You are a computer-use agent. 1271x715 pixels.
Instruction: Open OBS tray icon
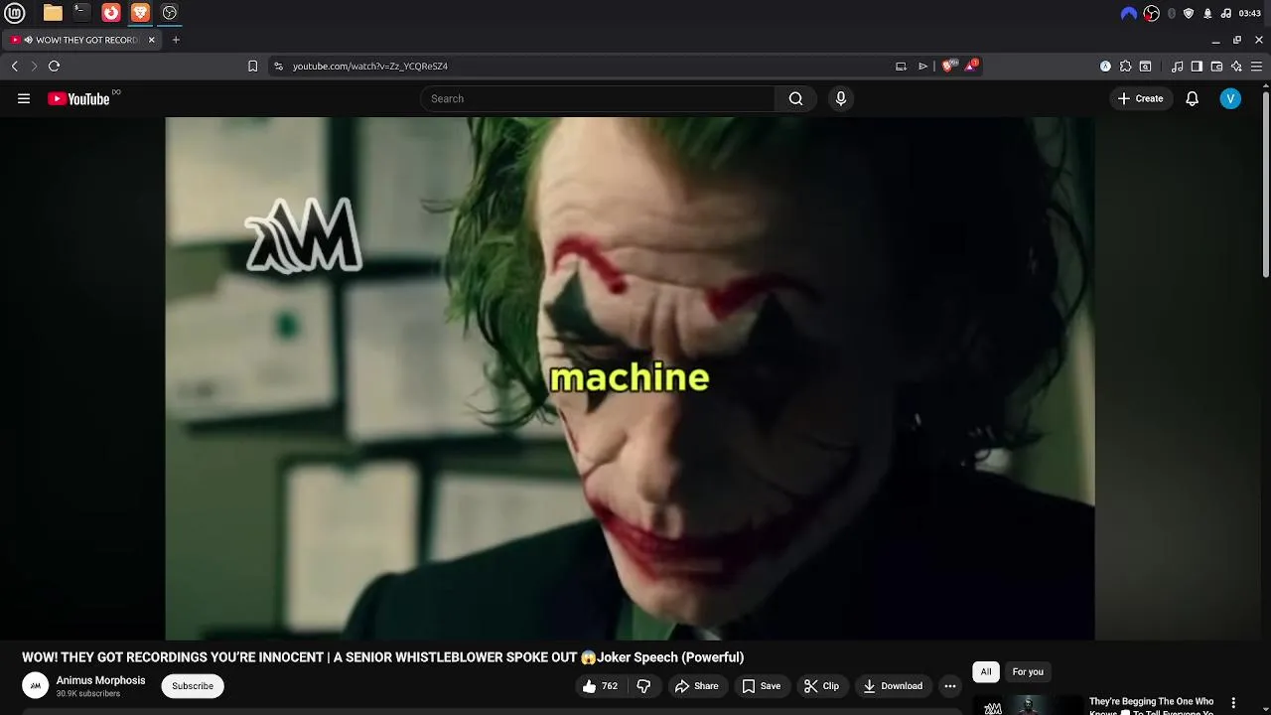pyautogui.click(x=1151, y=13)
